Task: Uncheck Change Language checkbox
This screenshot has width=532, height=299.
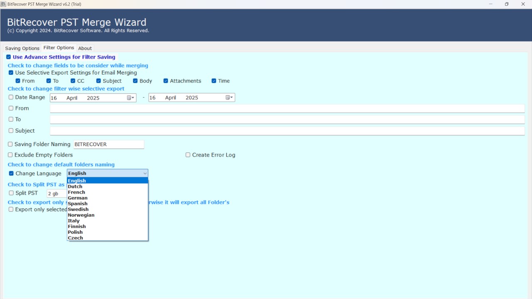Action: click(11, 174)
